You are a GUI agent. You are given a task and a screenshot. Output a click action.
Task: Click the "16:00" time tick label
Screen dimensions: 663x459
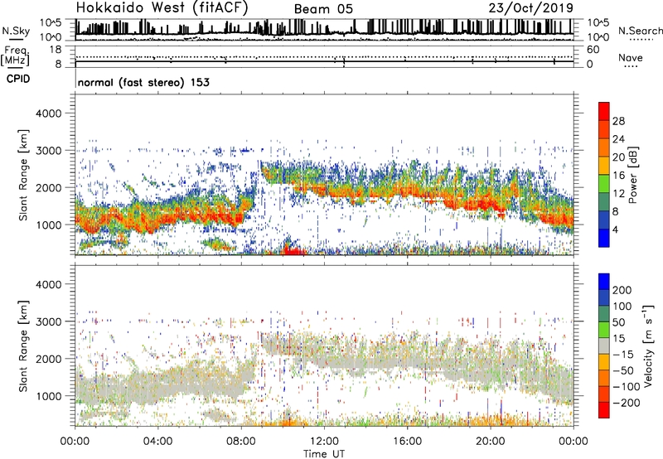(x=407, y=442)
